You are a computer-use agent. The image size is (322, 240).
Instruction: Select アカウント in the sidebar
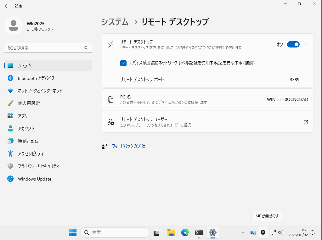[x=26, y=128]
